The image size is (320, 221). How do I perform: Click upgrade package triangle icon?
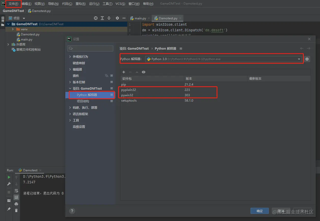[137, 72]
